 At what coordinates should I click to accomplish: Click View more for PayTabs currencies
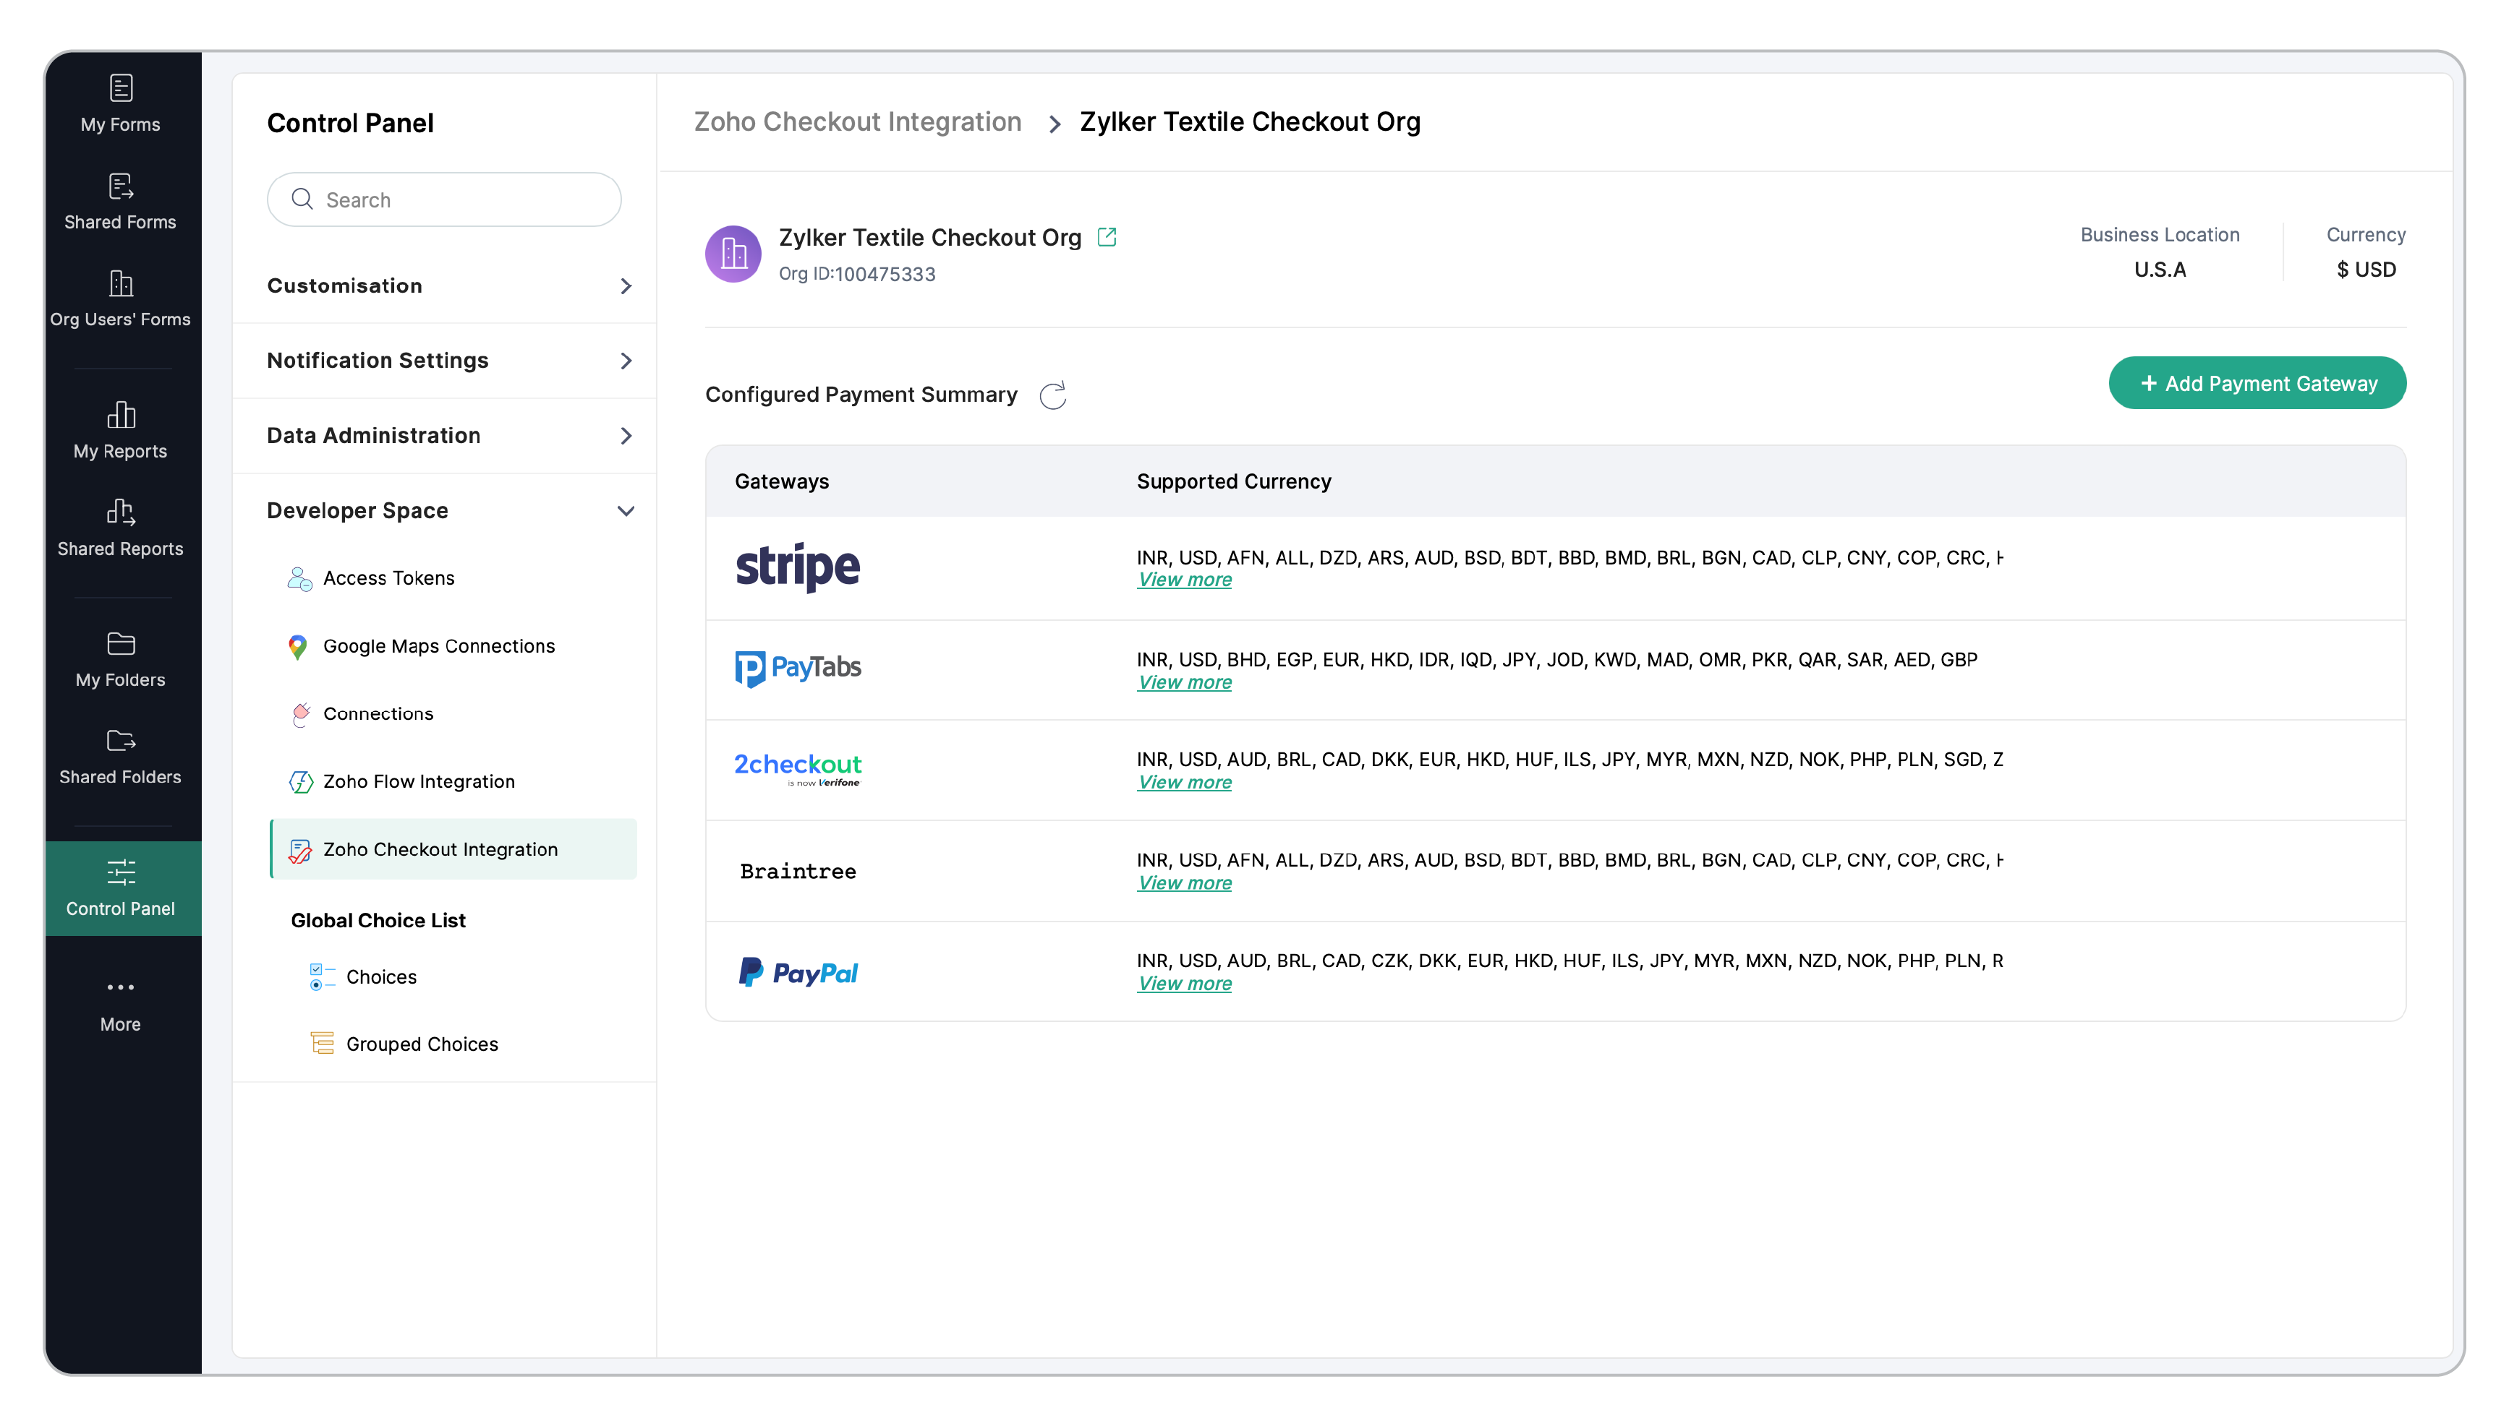pos(1184,682)
